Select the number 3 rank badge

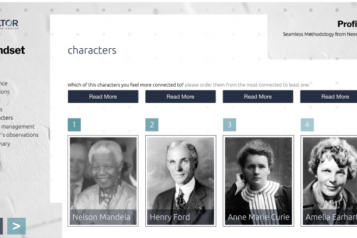tap(229, 125)
